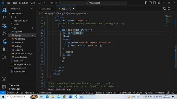Launch Microsoft Edge from taskbar

[47, 97]
